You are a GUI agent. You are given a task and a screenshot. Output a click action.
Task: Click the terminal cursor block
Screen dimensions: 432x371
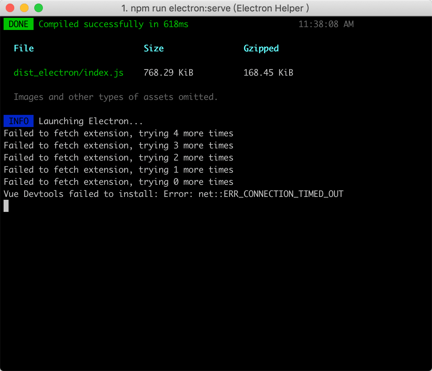pyautogui.click(x=6, y=206)
